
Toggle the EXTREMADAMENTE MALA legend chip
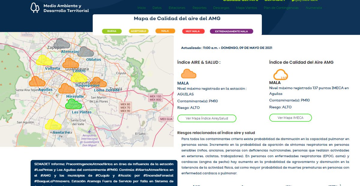232,31
